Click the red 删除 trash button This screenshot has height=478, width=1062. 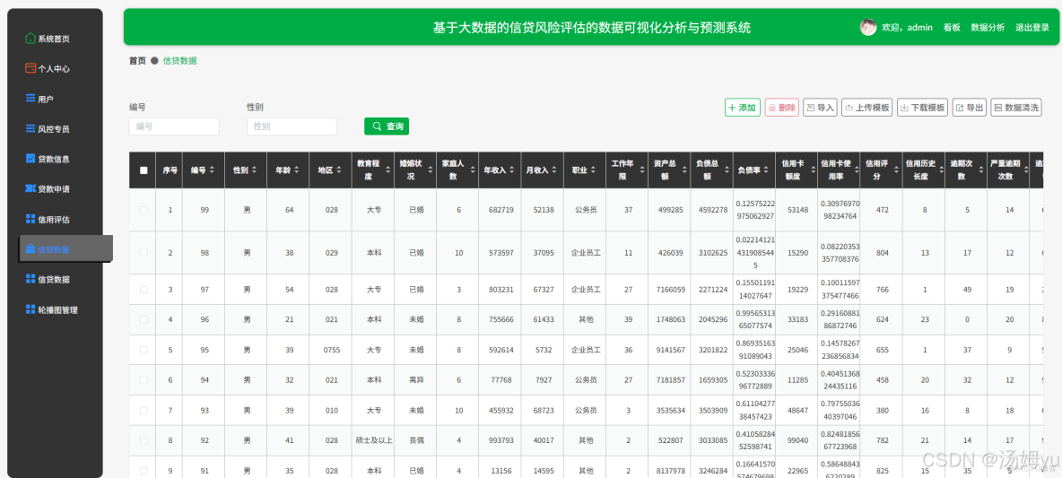pyautogui.click(x=782, y=108)
